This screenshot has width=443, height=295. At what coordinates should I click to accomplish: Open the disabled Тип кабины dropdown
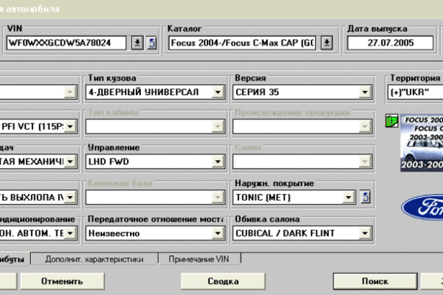pos(218,126)
